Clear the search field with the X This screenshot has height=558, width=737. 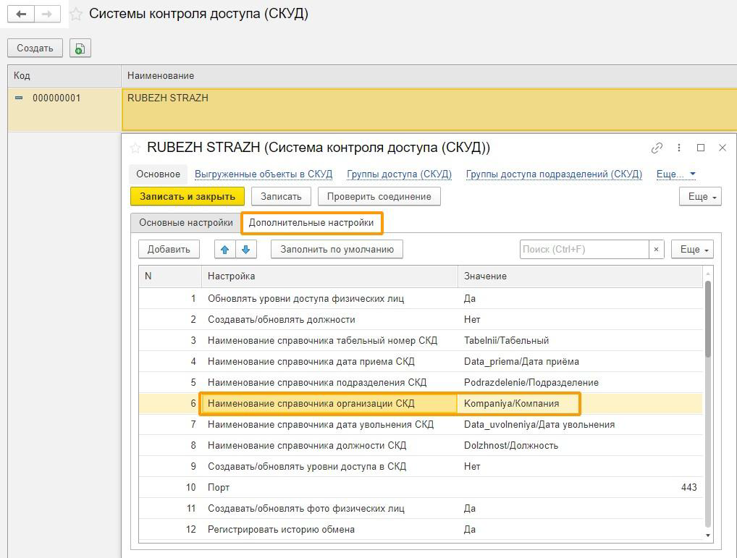pos(656,250)
